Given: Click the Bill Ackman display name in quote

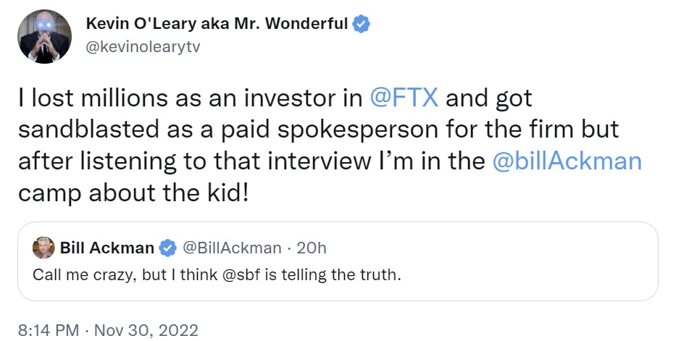Looking at the screenshot, I should tap(107, 248).
